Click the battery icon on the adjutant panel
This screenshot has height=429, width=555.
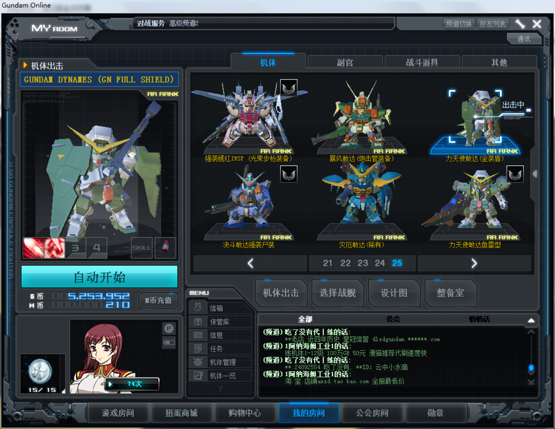(x=169, y=342)
